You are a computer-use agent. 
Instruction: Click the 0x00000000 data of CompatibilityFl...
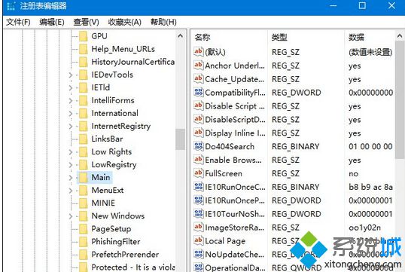(x=370, y=93)
